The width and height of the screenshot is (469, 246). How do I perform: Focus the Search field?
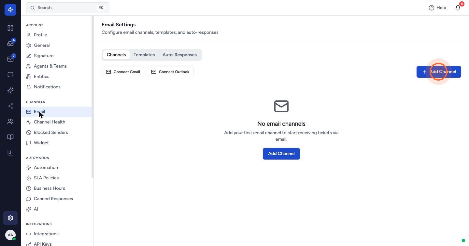(x=68, y=8)
